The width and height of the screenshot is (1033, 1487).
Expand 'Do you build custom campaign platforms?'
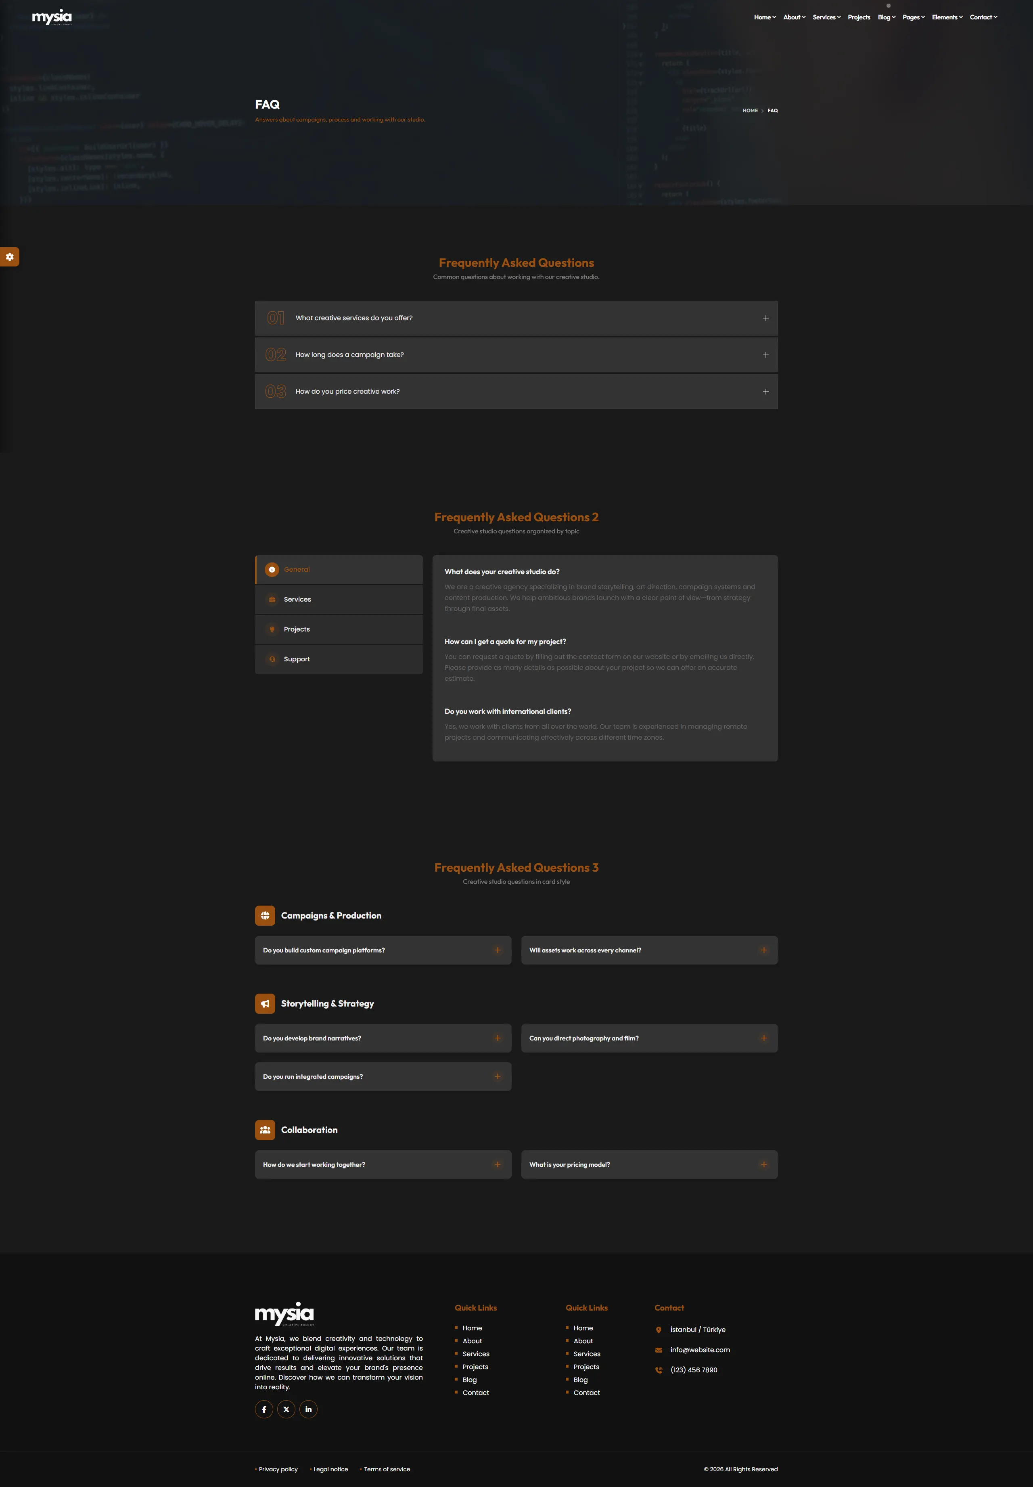[383, 950]
